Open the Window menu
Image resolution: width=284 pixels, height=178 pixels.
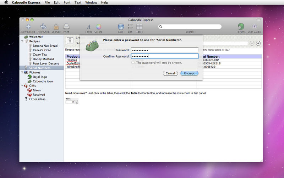tap(91, 2)
